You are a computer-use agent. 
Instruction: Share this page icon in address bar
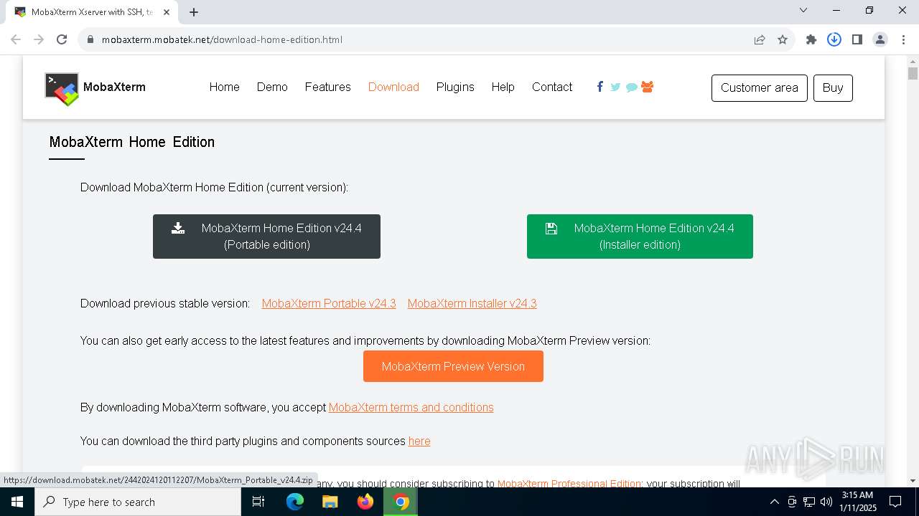click(x=760, y=39)
